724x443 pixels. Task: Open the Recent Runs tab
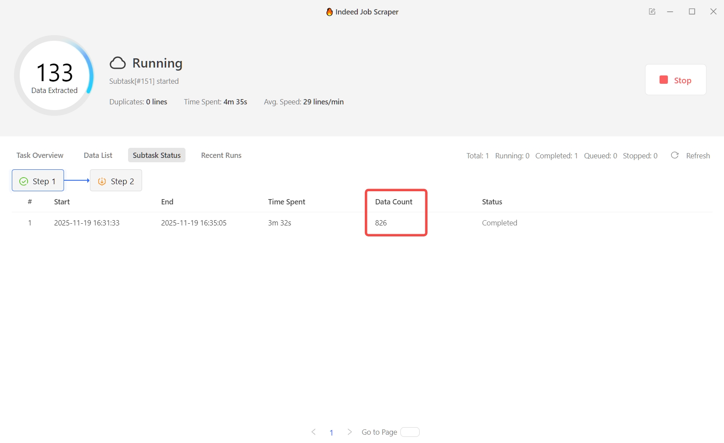point(221,155)
